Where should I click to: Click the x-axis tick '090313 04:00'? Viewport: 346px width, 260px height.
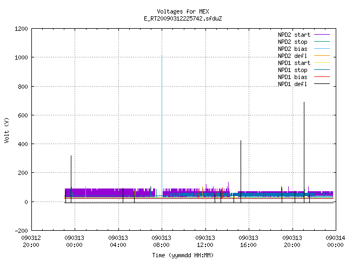[118, 242]
